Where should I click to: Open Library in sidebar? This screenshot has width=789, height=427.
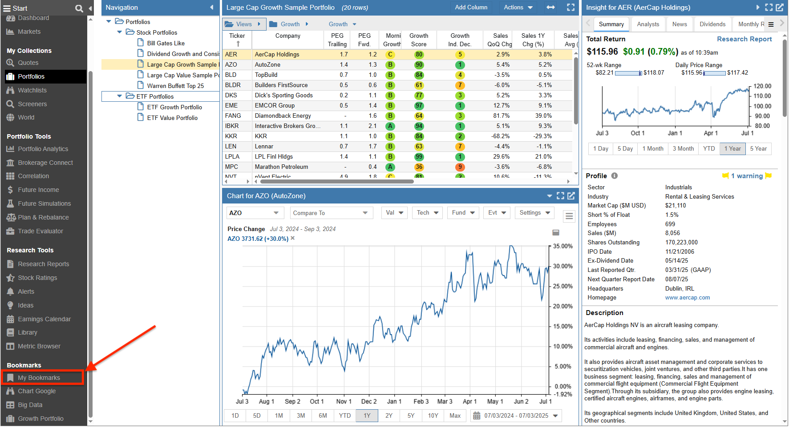pos(28,332)
